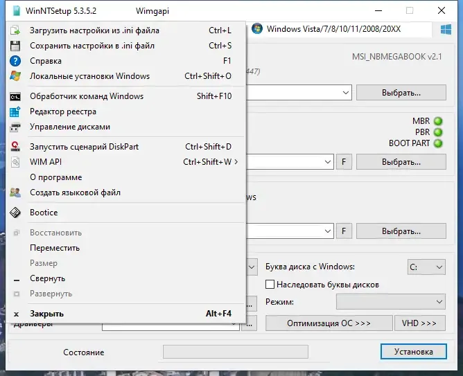This screenshot has width=463, height=376.
Task: Click the Bootice diamond icon
Action: point(15,213)
